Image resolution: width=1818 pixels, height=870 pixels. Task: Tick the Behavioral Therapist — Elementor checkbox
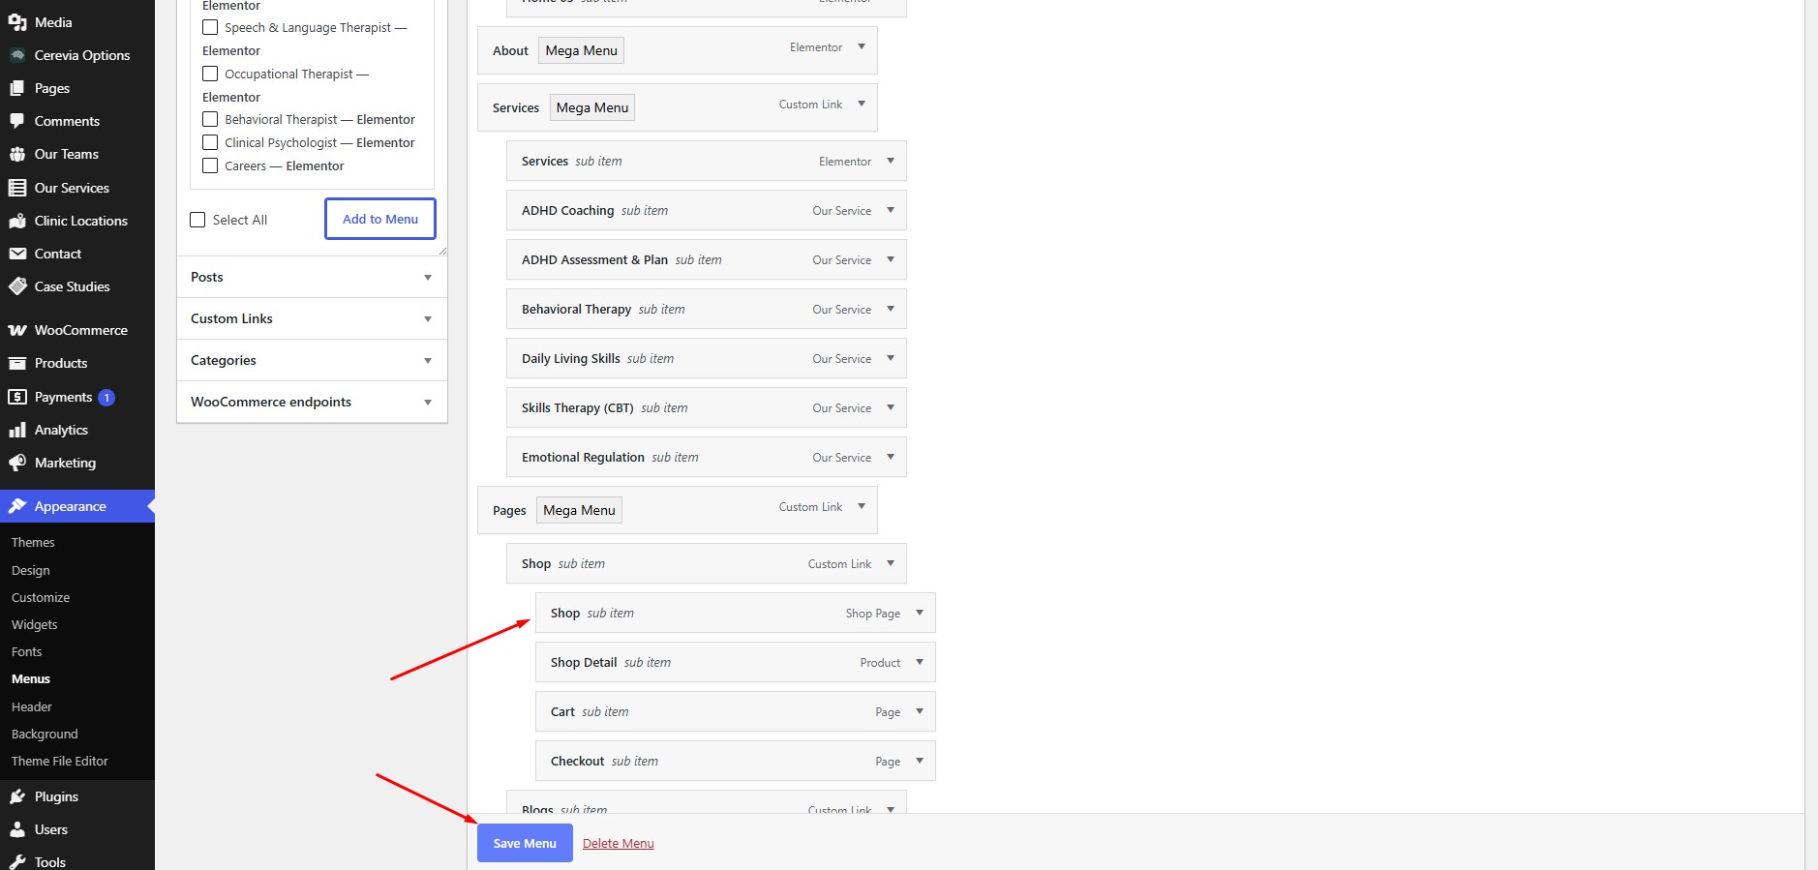(210, 119)
